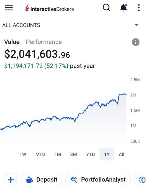
Task: Choose the MTD chart range
Action: 40,154
